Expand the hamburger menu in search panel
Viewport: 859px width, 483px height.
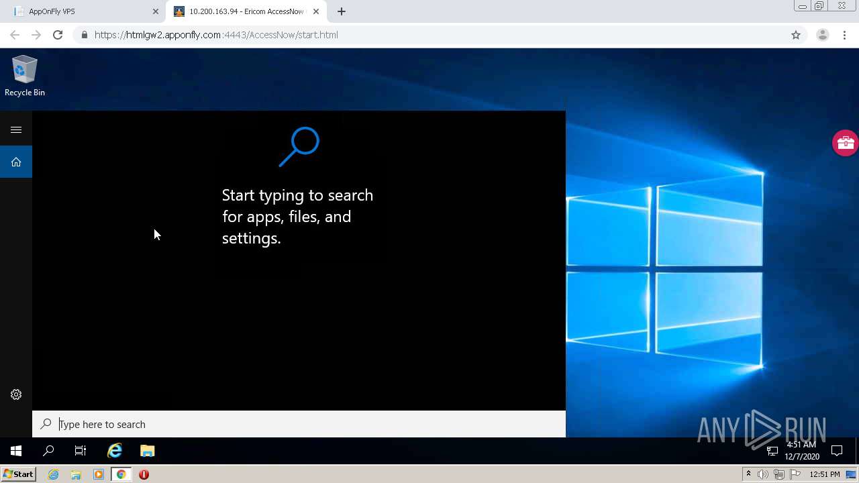pos(16,129)
